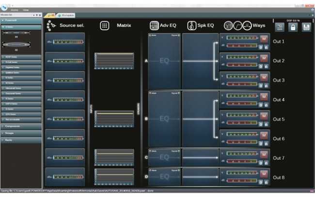315x197 pixels.
Task: Open the menu left of View
Action: [14, 10]
